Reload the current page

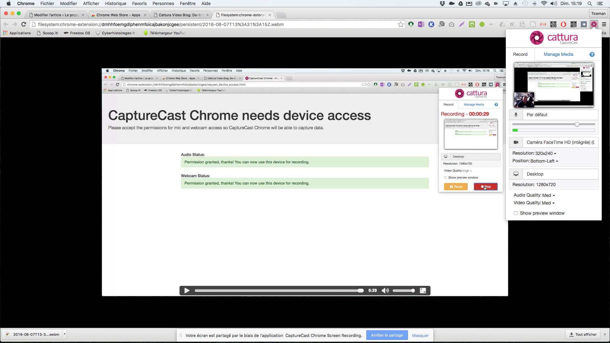(x=24, y=24)
